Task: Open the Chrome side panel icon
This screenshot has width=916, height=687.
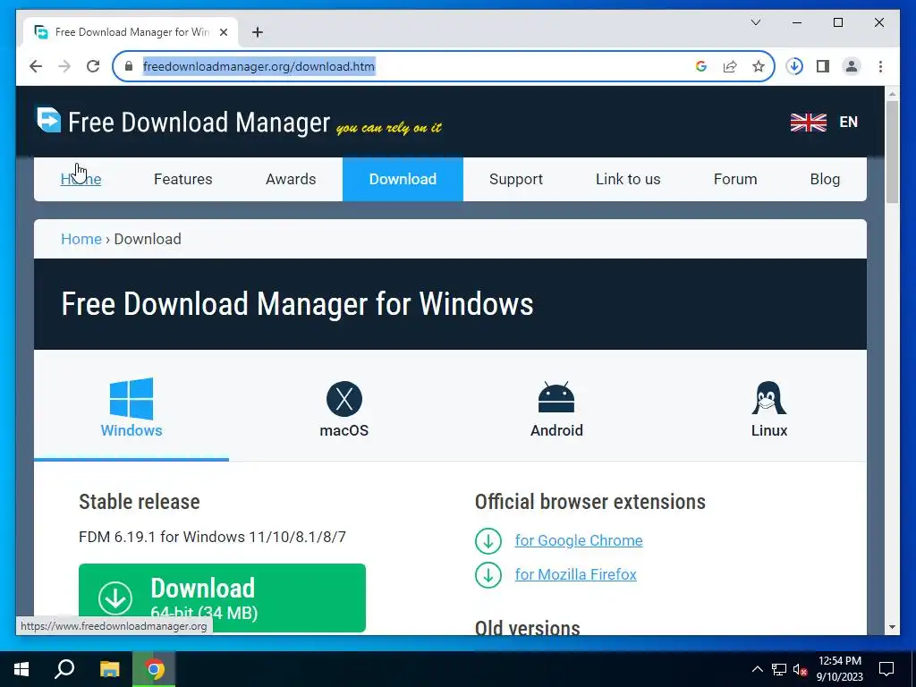Action: [x=823, y=66]
